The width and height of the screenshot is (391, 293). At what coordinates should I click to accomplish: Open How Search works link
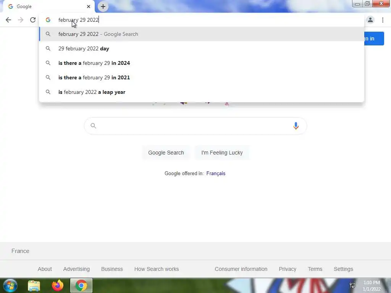pyautogui.click(x=157, y=269)
